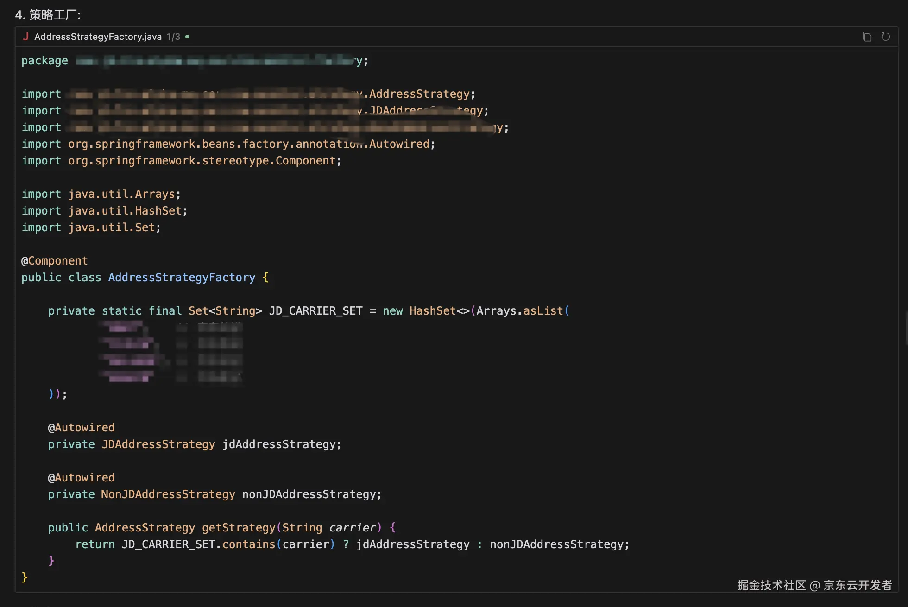
Task: Click the red Java file icon
Action: point(26,37)
